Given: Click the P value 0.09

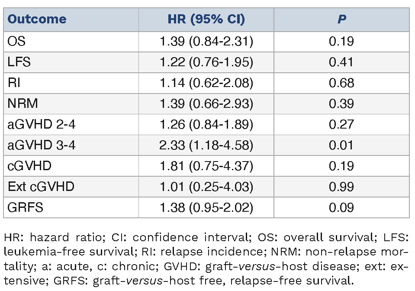Looking at the screenshot, I should 341,208.
